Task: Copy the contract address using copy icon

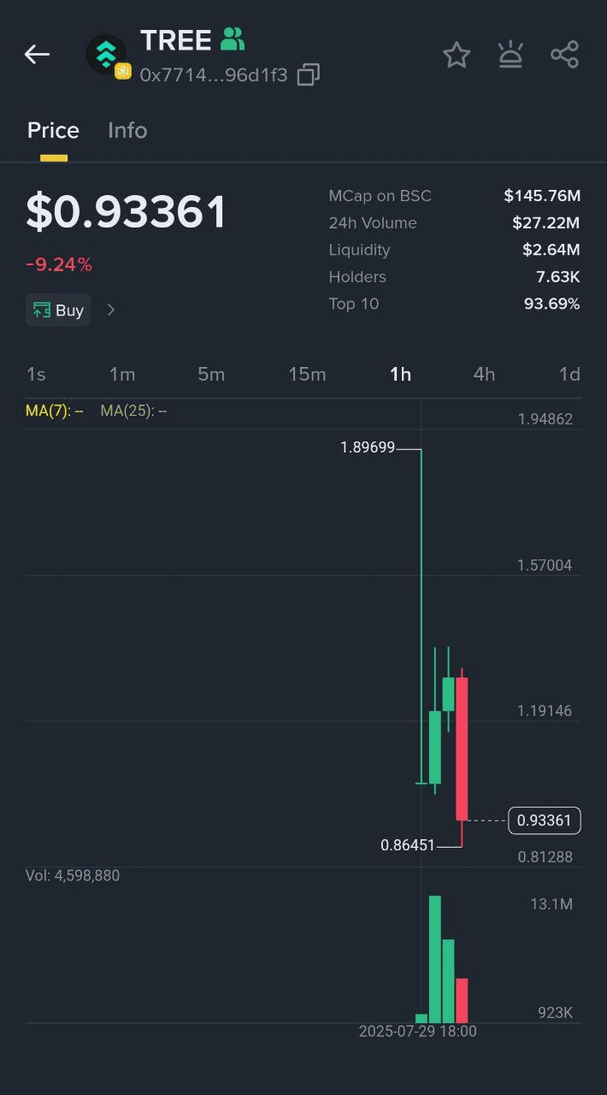Action: tap(308, 75)
